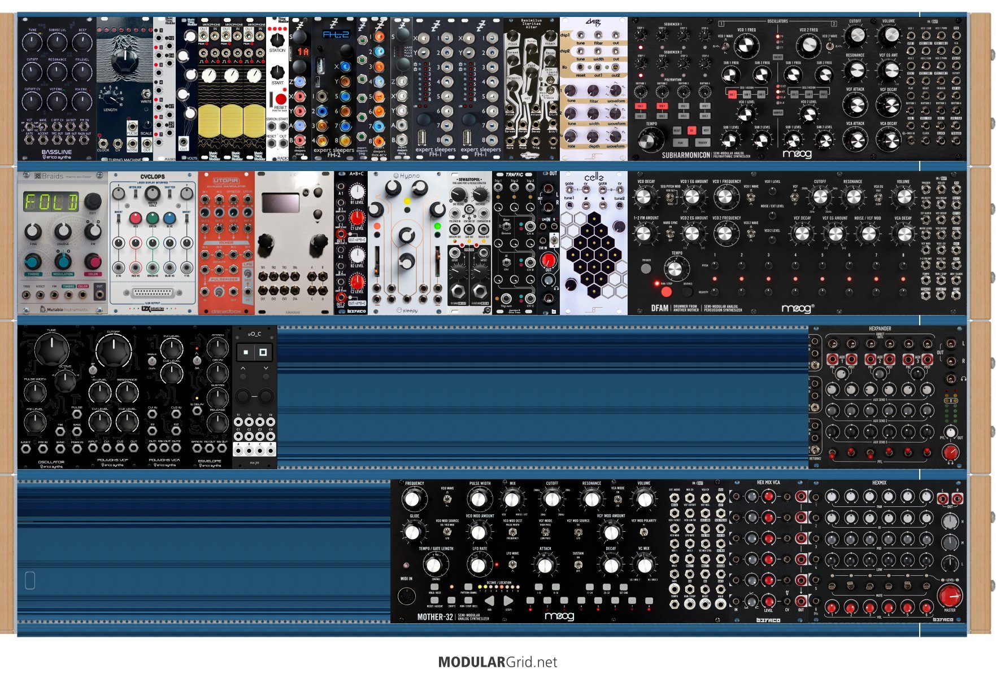Screen dimensions: 996x674
Task: Click the Mother-32 FREQUENCY knob
Action: [x=413, y=499]
